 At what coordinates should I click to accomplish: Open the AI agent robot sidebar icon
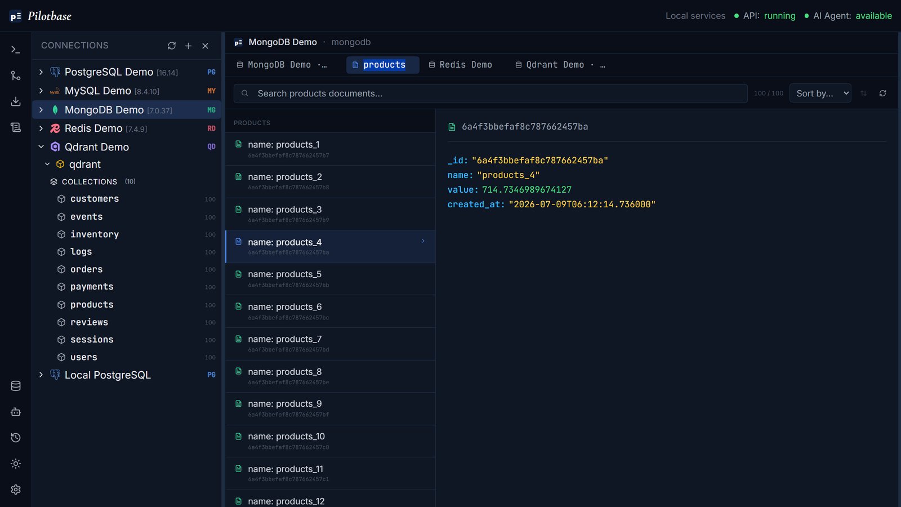tap(16, 412)
